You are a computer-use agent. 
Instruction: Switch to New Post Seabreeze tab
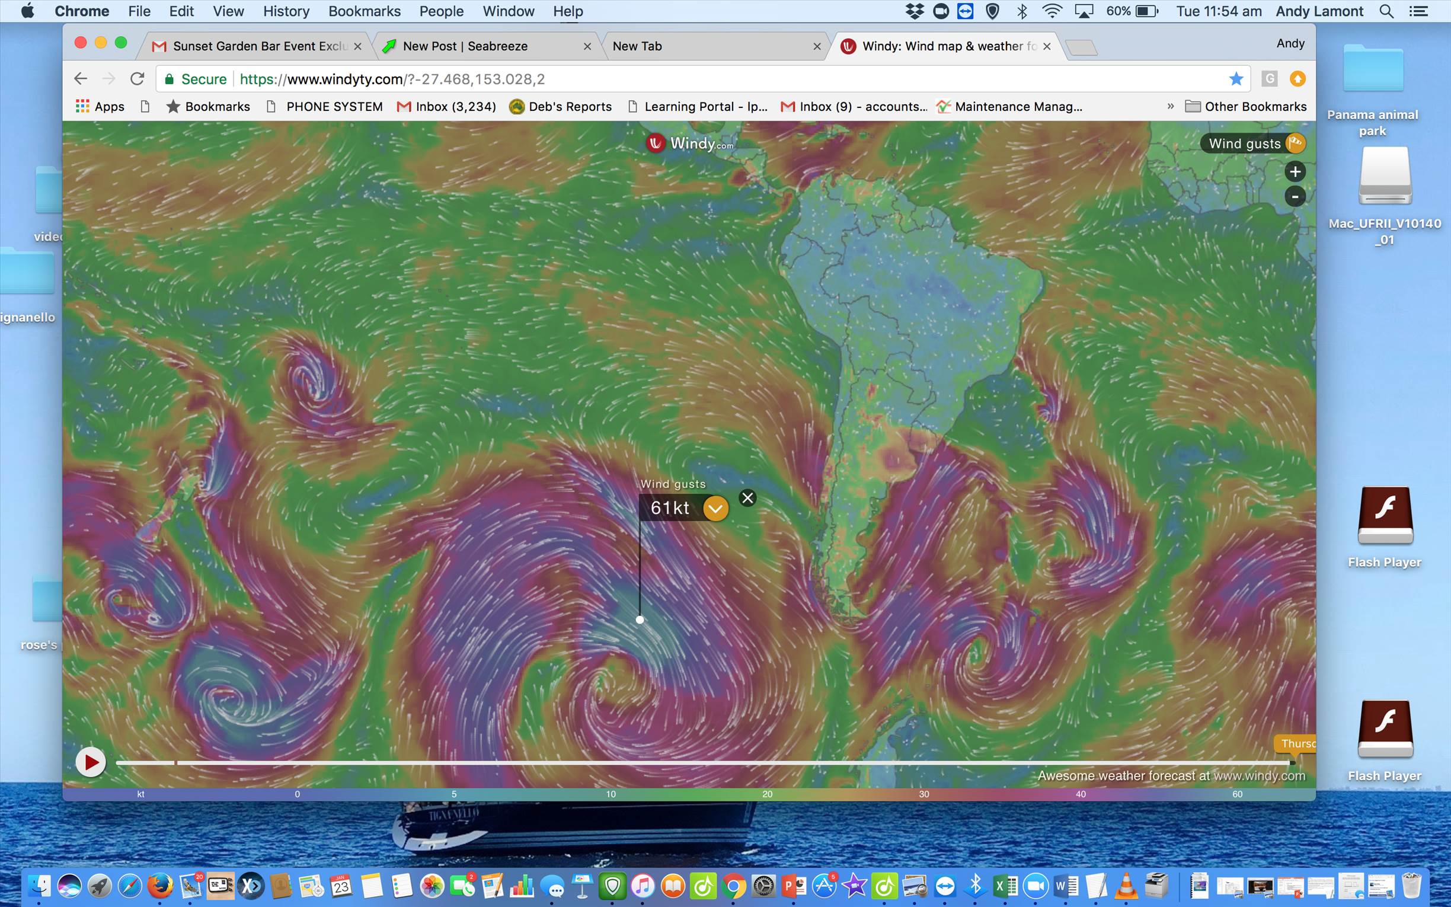[465, 46]
